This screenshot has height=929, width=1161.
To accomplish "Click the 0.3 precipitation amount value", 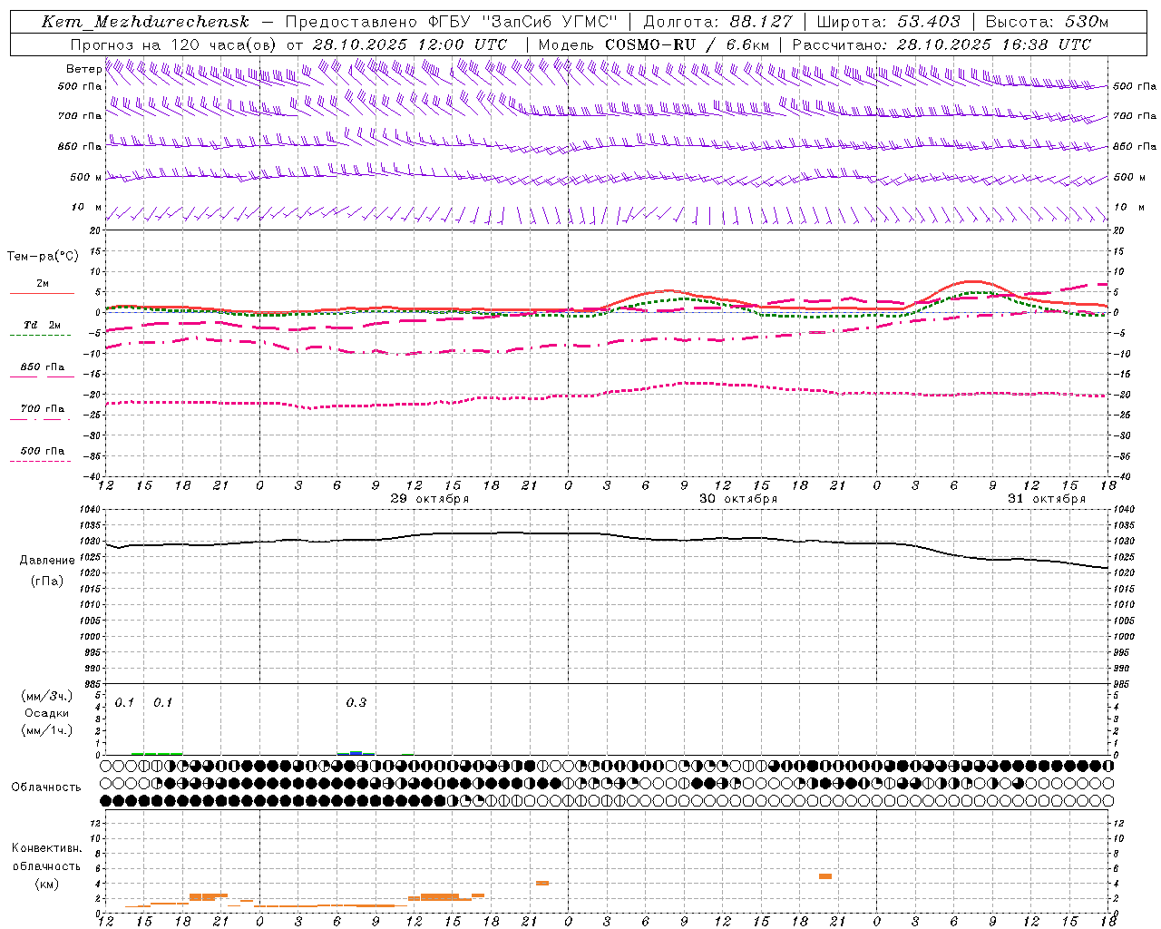I will 356,703.
